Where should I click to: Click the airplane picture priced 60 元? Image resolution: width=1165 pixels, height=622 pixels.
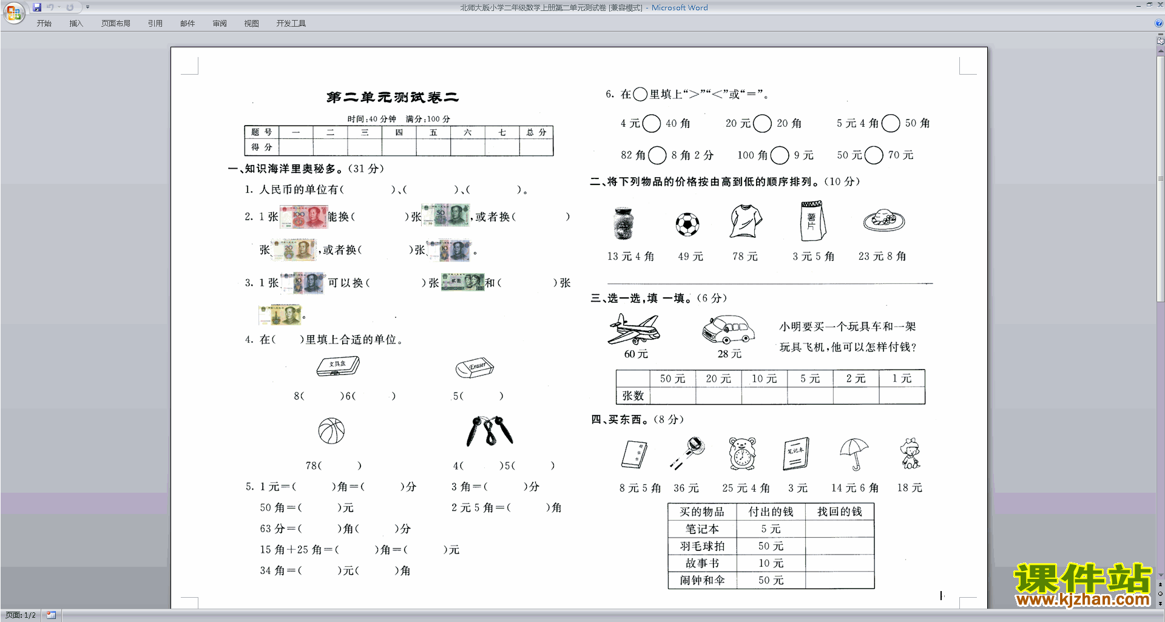pos(634,330)
